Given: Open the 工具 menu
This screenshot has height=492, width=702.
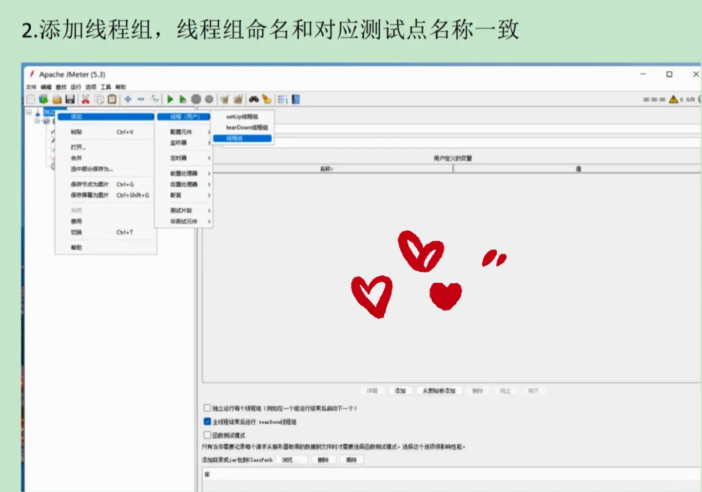Looking at the screenshot, I should [x=106, y=87].
